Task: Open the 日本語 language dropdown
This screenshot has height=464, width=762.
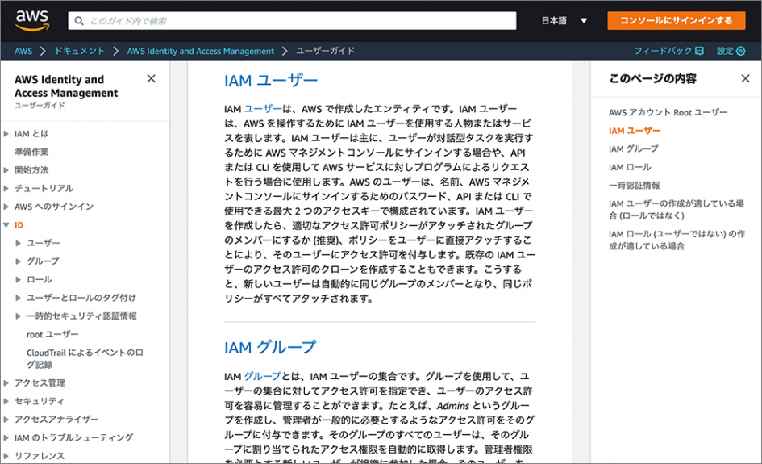Action: point(564,21)
